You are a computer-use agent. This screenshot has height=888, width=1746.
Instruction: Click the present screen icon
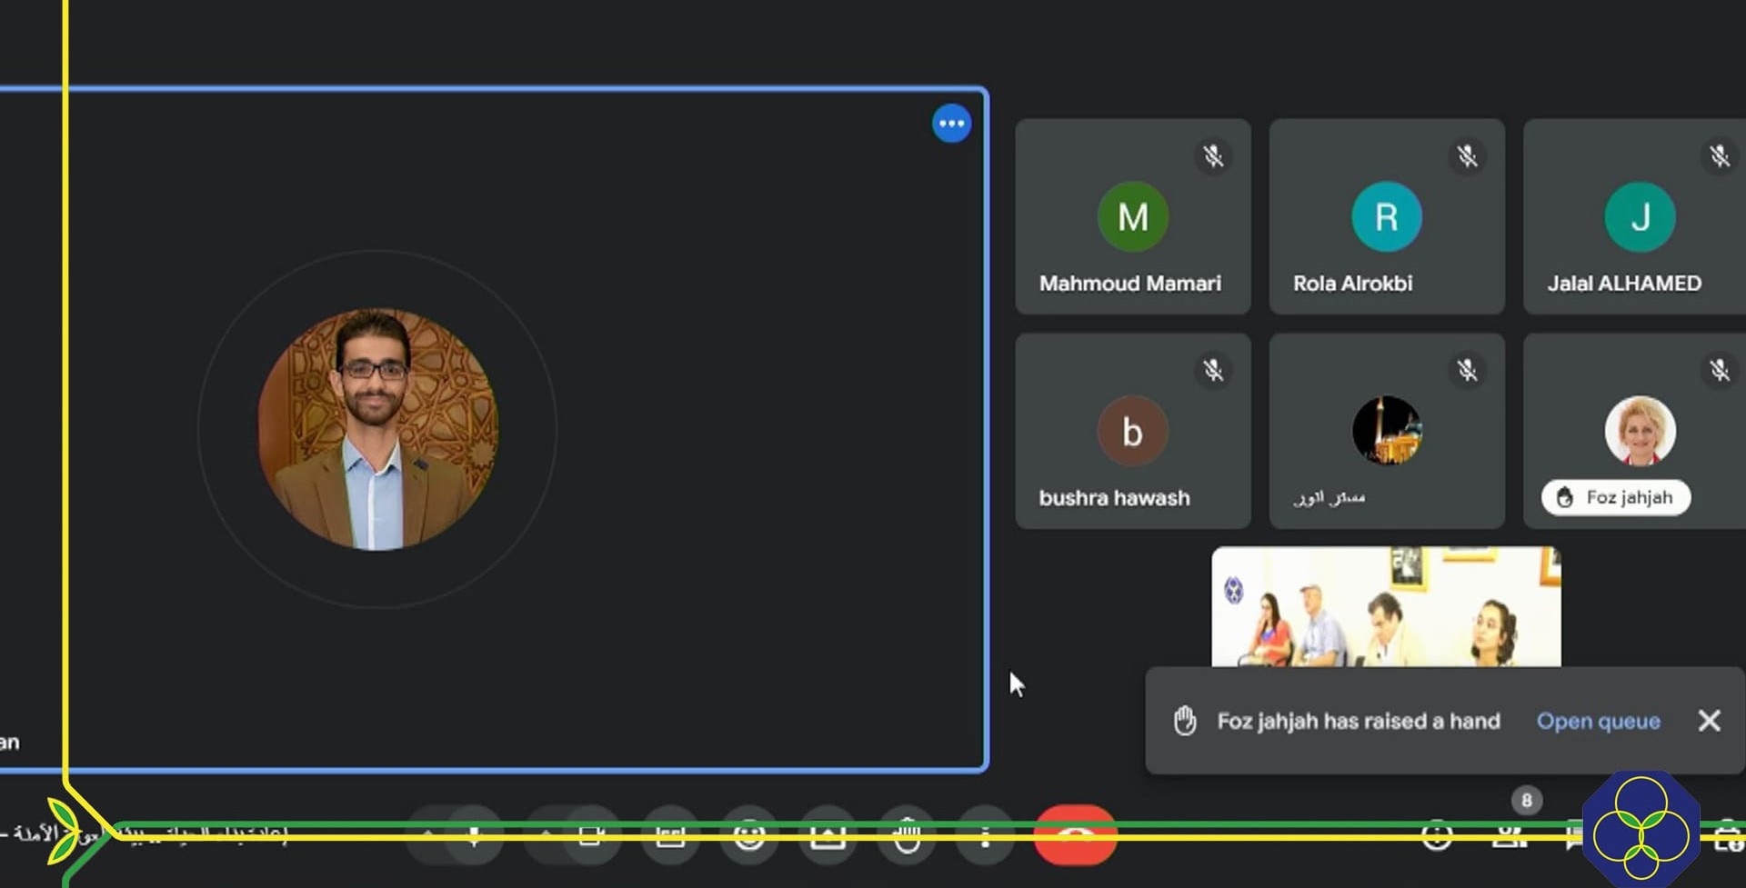click(828, 835)
